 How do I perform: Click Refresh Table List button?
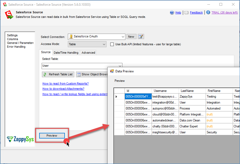tap(58, 75)
